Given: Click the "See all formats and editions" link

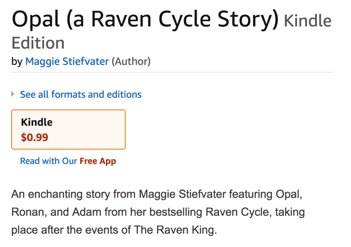Looking at the screenshot, I should 81,95.
